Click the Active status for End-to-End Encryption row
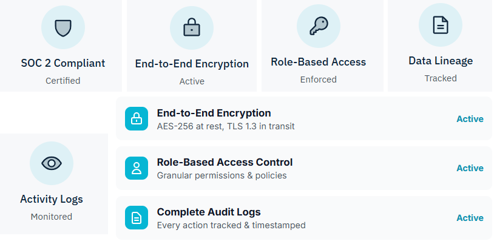This screenshot has height=244, width=497. pos(470,119)
